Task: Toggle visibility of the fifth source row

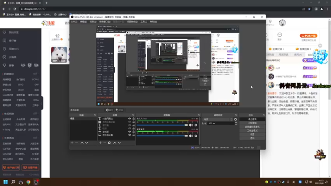Action: click(130, 131)
